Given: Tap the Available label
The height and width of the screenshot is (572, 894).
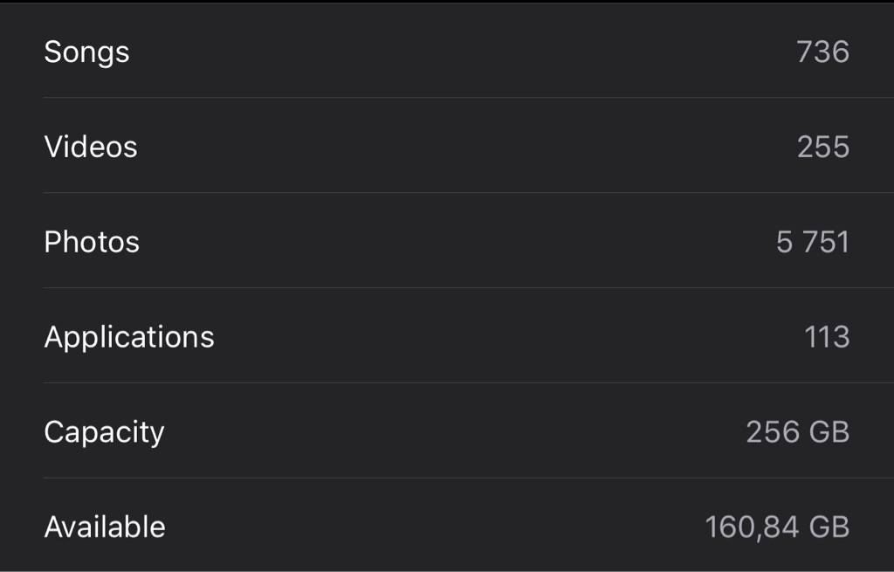Looking at the screenshot, I should pyautogui.click(x=105, y=527).
